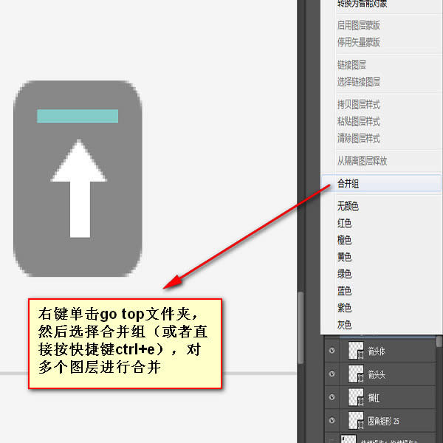Hide the 横杠 layer

coord(331,397)
